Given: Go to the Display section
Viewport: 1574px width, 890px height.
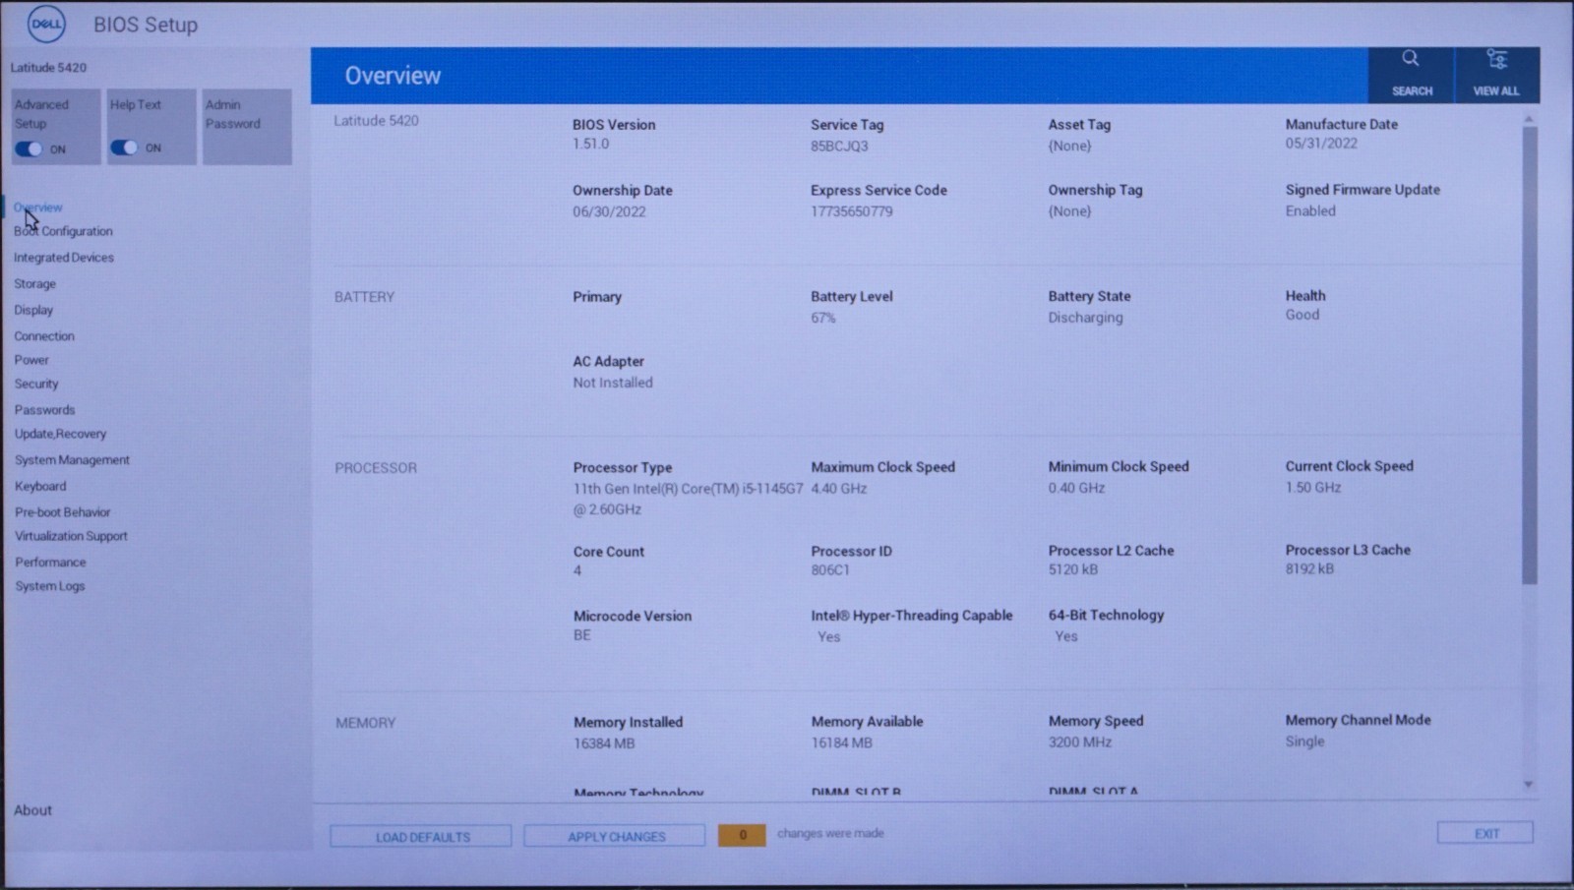Looking at the screenshot, I should click(x=33, y=310).
